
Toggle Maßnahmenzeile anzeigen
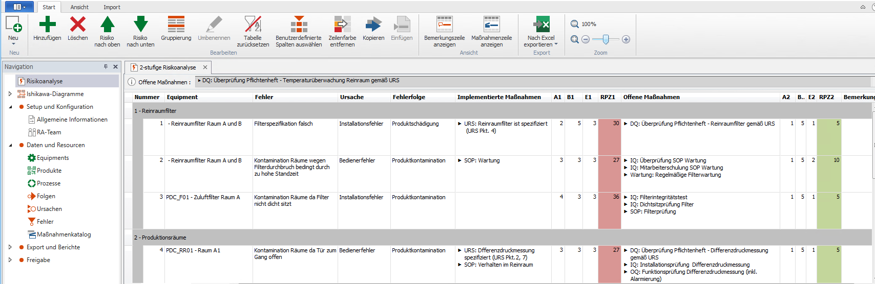(491, 25)
